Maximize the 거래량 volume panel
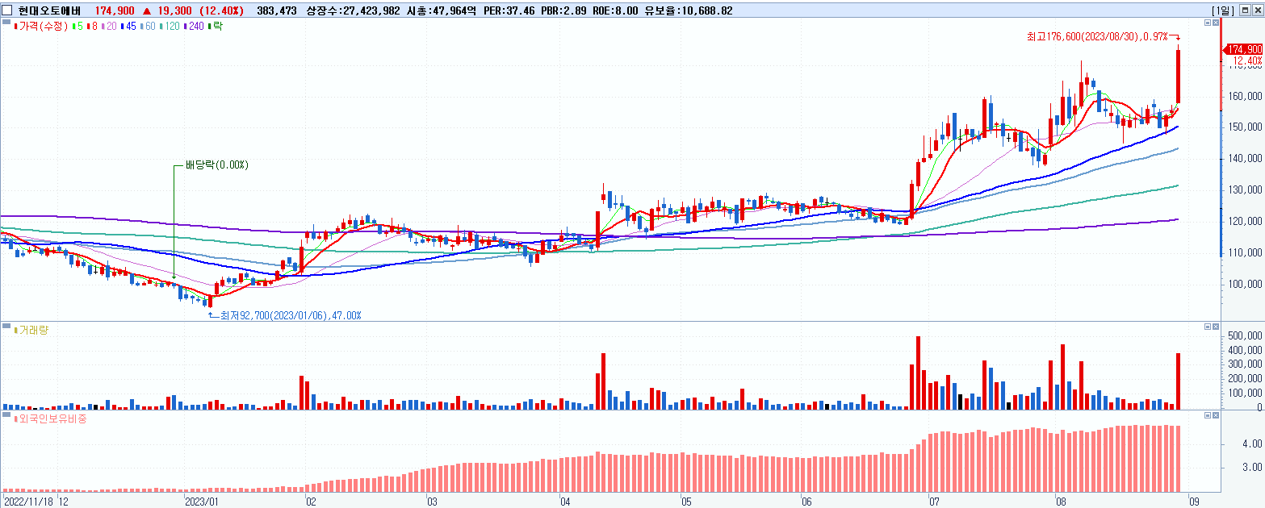The image size is (1265, 508). tap(1207, 327)
